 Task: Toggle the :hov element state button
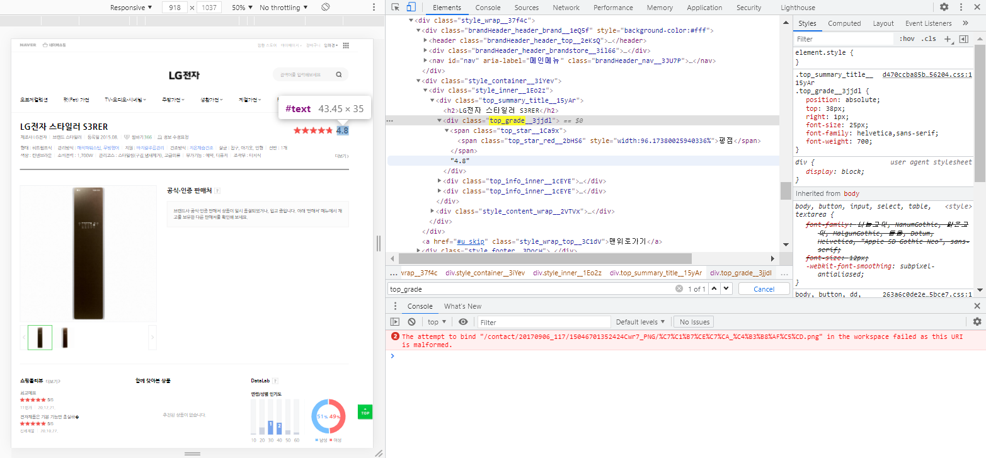[907, 39]
